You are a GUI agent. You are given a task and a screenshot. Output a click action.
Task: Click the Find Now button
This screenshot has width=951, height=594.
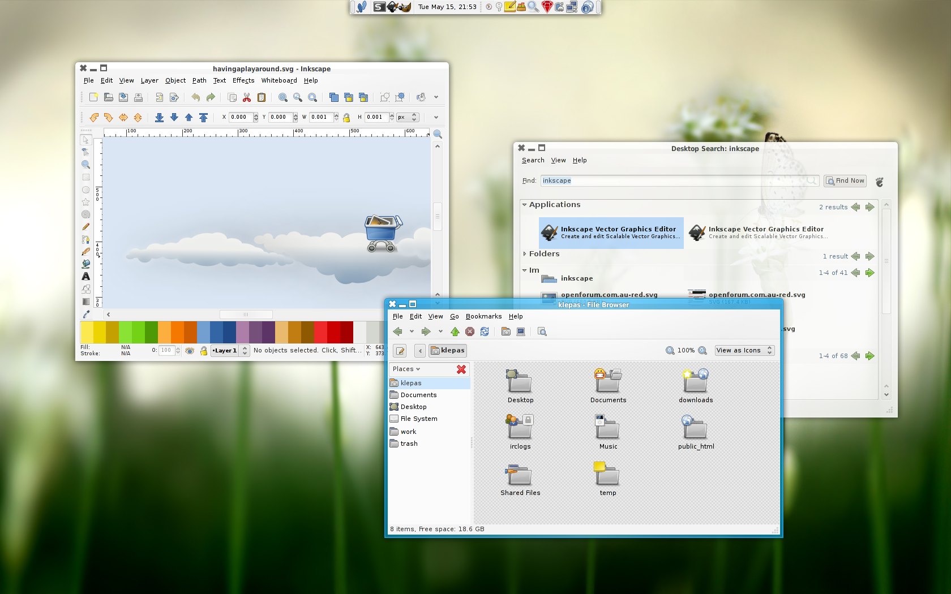tap(845, 180)
